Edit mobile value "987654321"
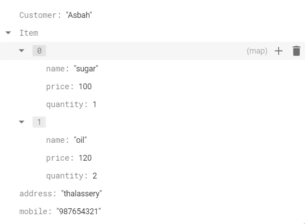The height and width of the screenshot is (224, 305). (x=79, y=212)
